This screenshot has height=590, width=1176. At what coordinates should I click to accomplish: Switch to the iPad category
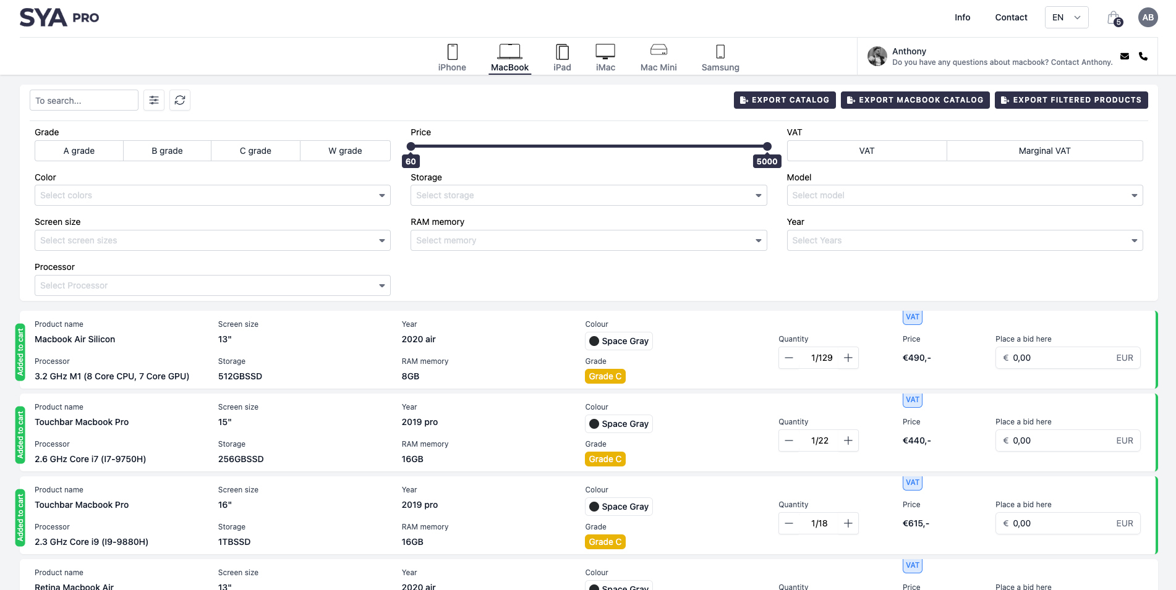562,58
